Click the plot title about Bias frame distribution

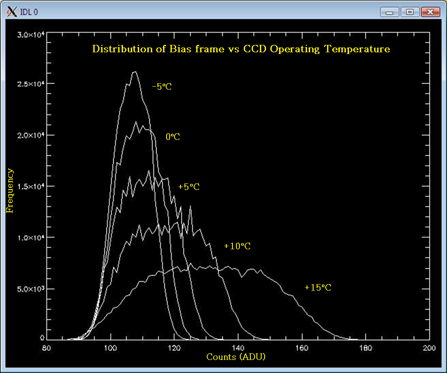[x=241, y=49]
